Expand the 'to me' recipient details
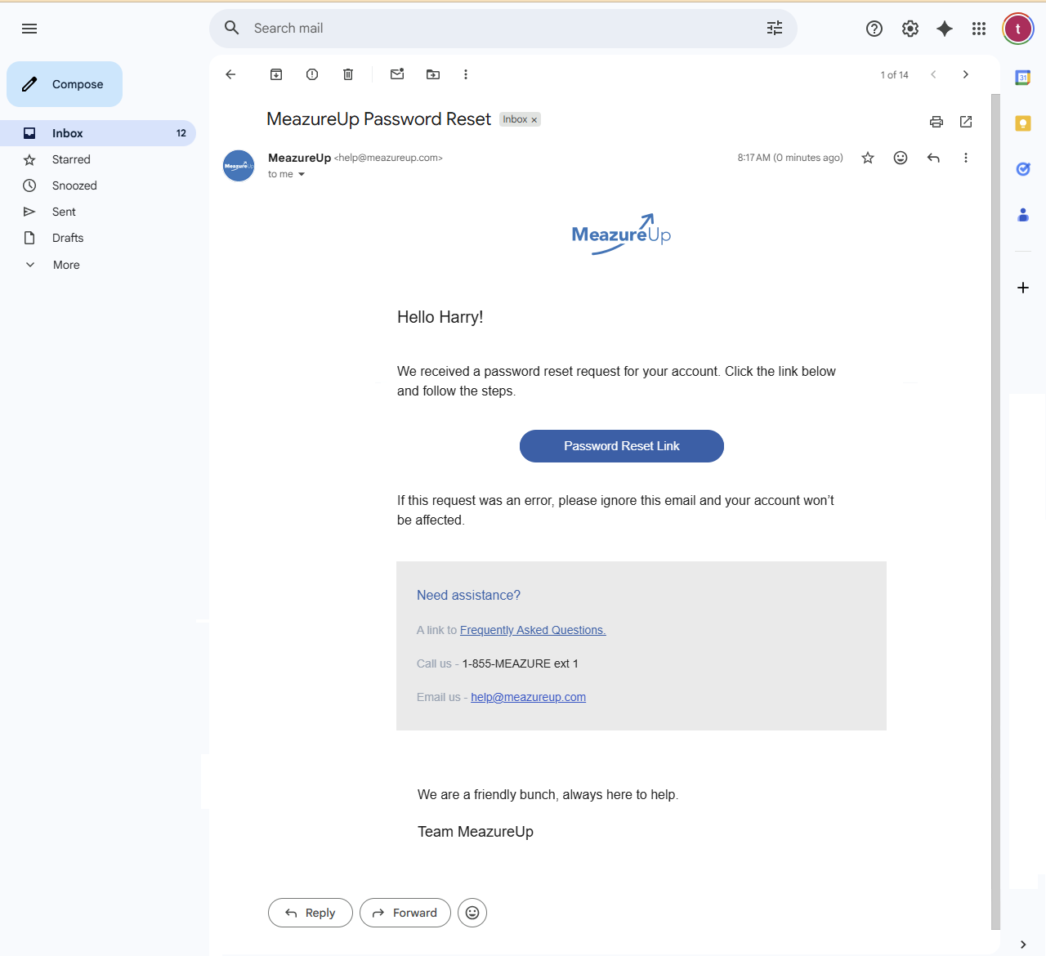Image resolution: width=1046 pixels, height=956 pixels. coord(302,174)
